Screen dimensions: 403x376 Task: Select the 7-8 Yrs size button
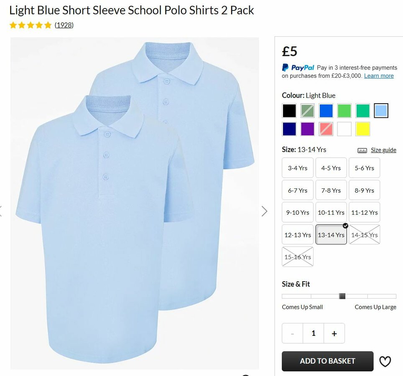tap(331, 191)
